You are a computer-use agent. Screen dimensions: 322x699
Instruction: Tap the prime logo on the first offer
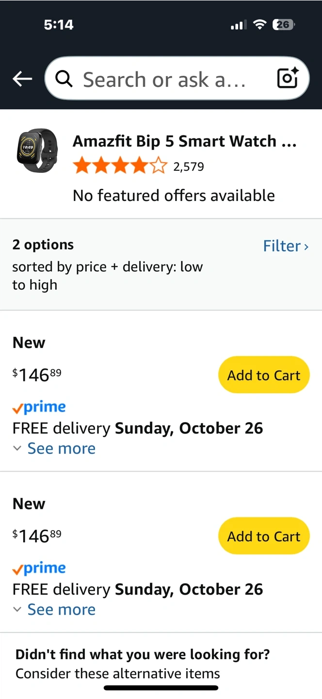[x=39, y=408]
